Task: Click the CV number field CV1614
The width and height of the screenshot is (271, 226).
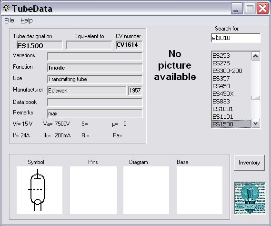Action: [x=129, y=45]
